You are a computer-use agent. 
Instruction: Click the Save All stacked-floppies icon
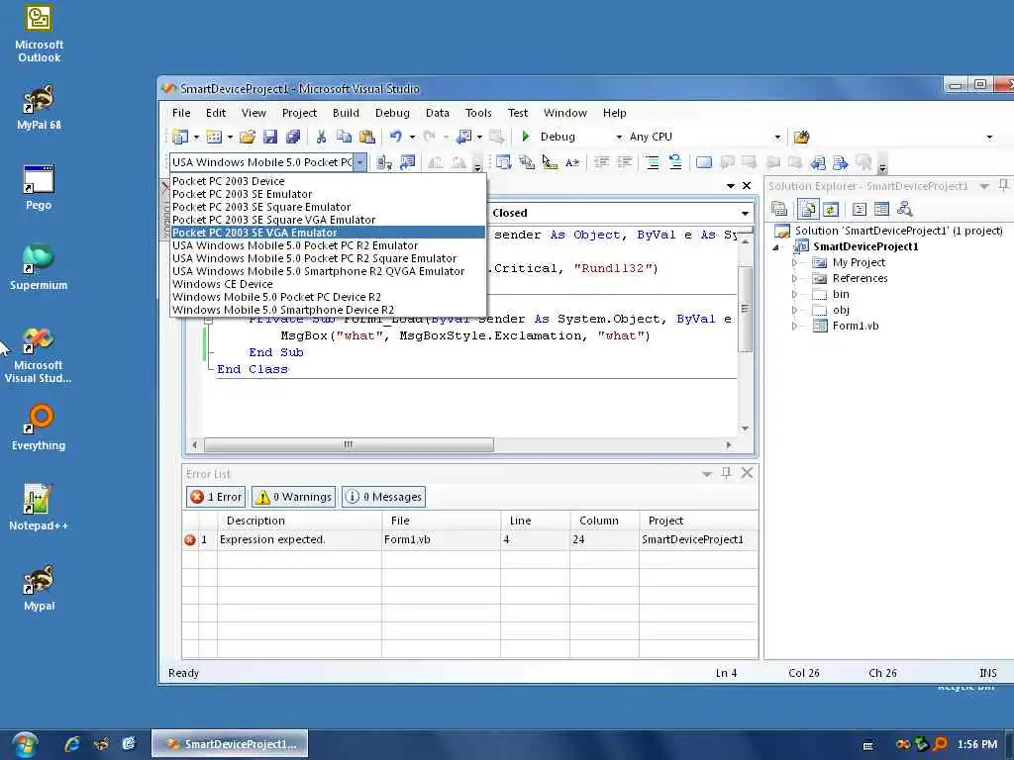click(x=293, y=137)
